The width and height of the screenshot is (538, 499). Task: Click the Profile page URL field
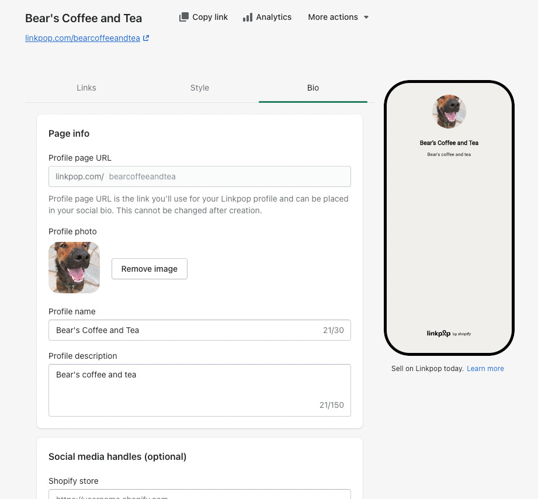199,176
